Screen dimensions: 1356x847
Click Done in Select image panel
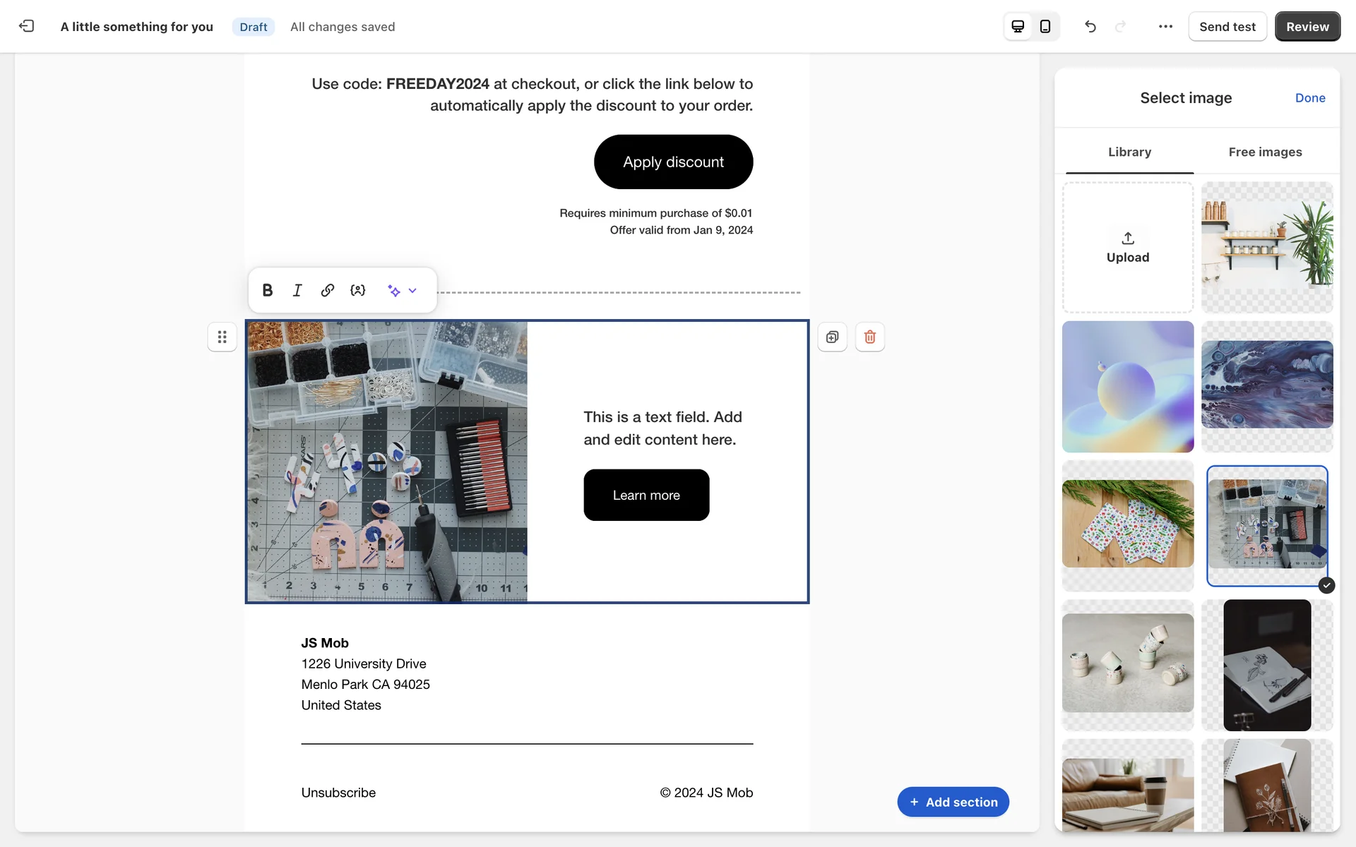[1309, 98]
